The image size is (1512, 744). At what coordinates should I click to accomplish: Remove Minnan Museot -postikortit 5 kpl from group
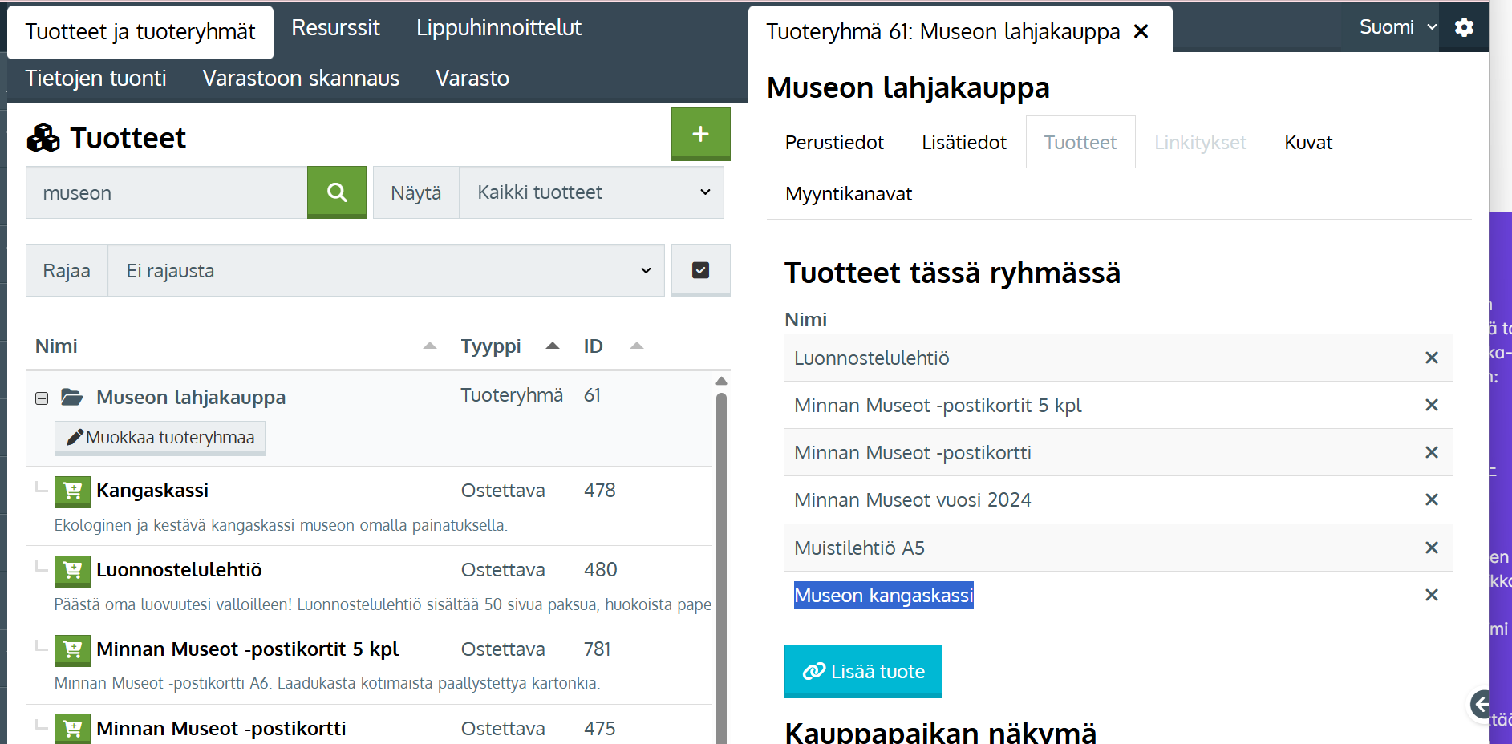1431,405
